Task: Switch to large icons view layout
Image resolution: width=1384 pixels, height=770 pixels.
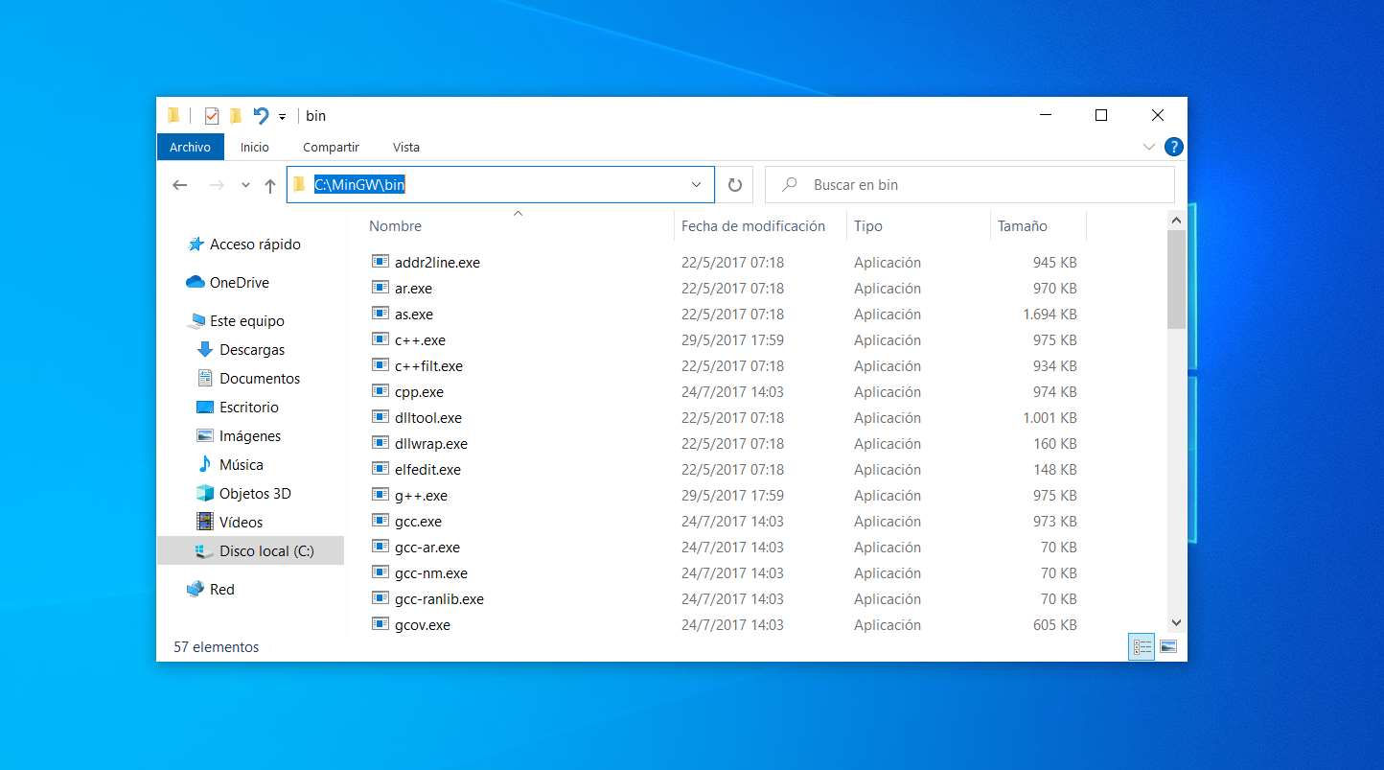Action: pos(1168,646)
